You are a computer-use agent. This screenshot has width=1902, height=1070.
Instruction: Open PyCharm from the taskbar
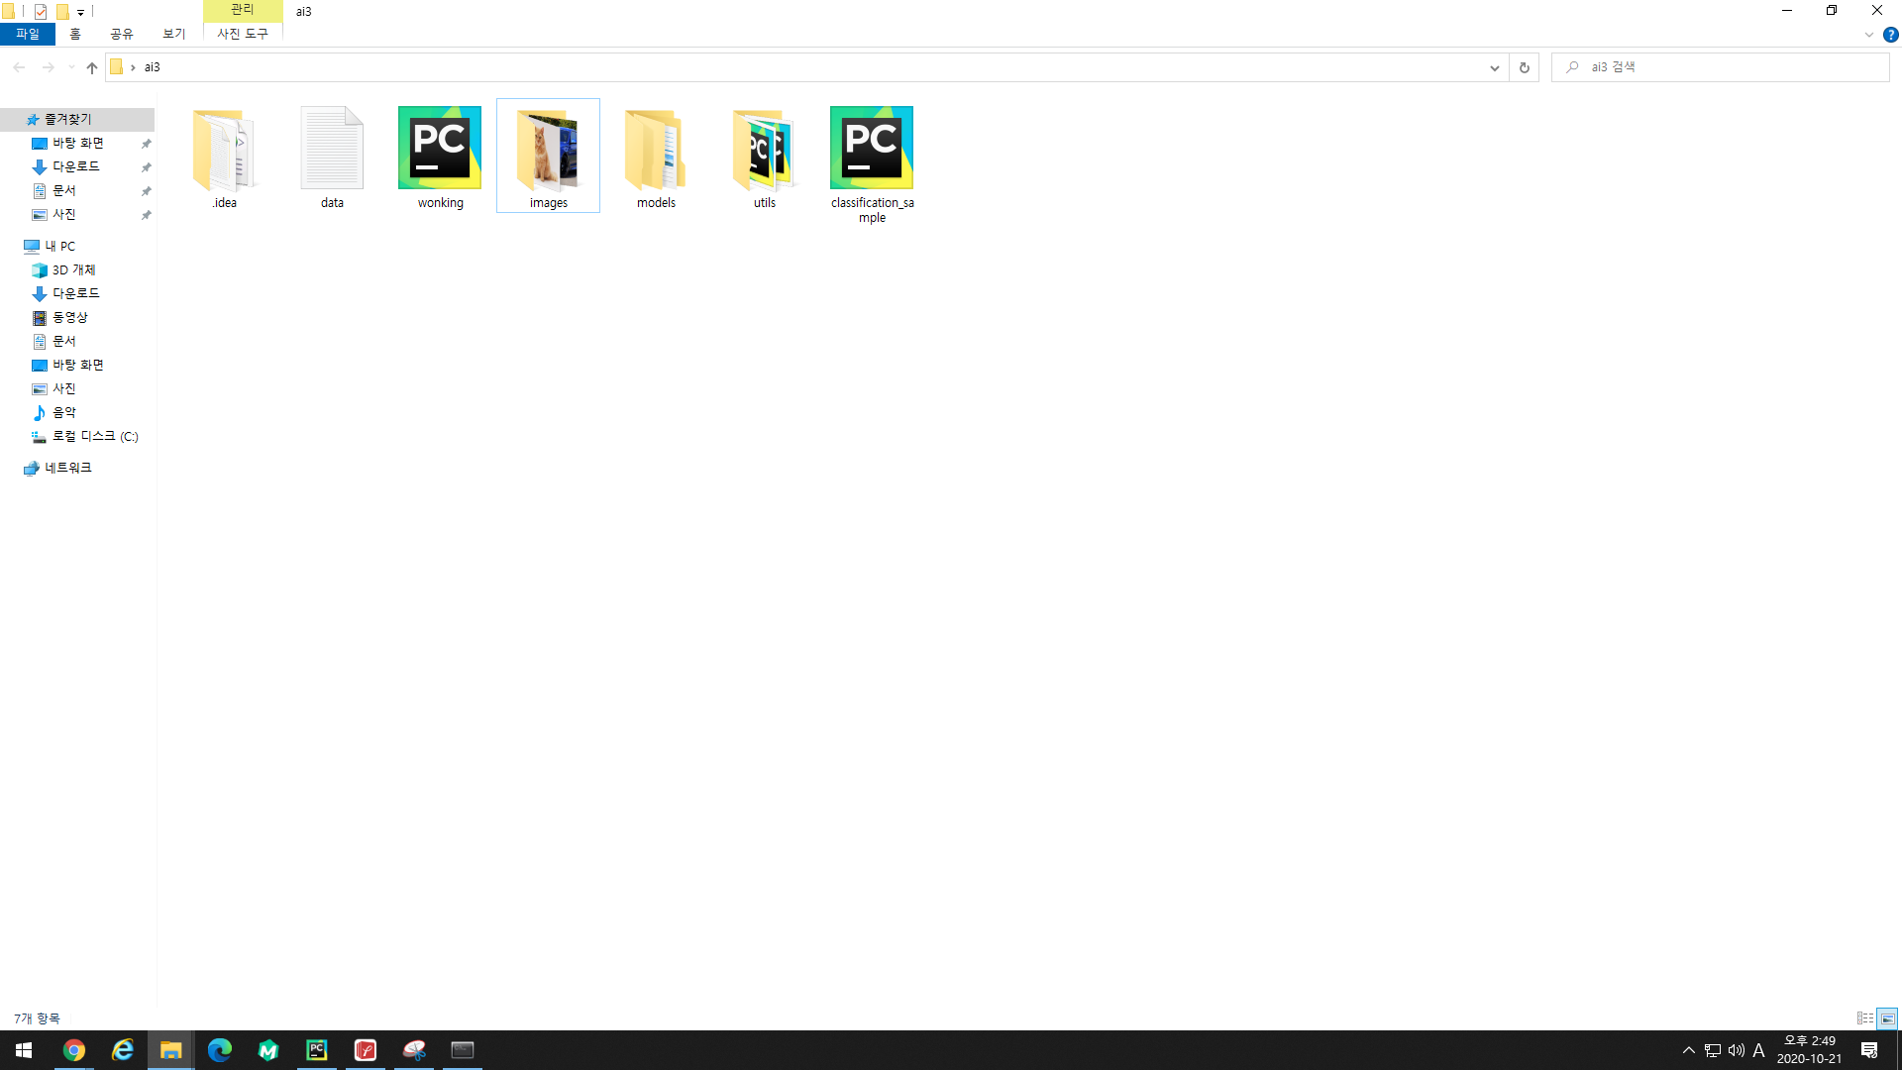tap(317, 1050)
